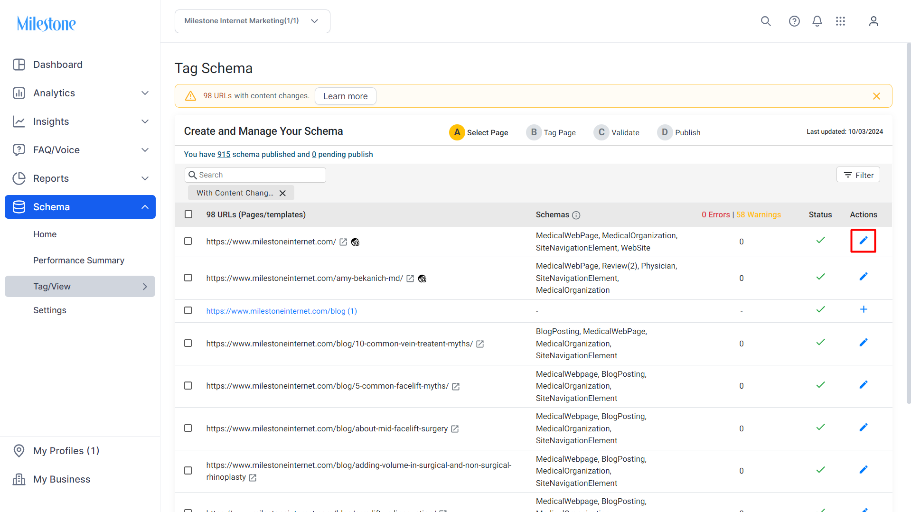Click the Dashboard sidebar icon
Screen dimensions: 911x512
coord(19,65)
